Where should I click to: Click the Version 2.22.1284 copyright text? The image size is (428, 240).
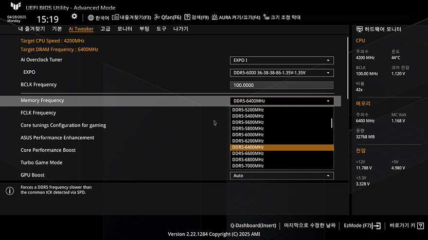[x=214, y=234]
